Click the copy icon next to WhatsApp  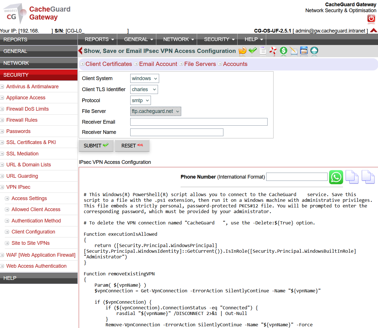point(352,177)
